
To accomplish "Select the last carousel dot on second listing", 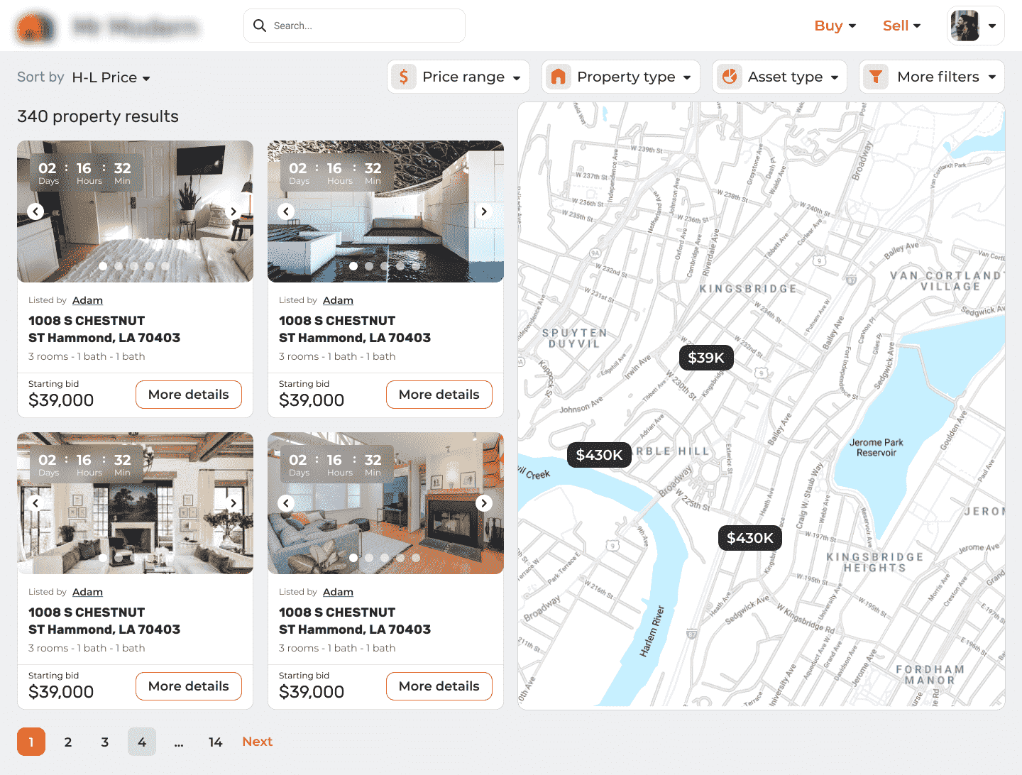I will pyautogui.click(x=416, y=265).
